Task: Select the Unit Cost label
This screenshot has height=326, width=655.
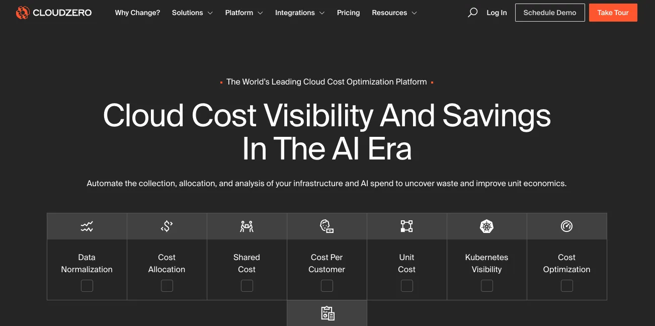Action: point(406,263)
